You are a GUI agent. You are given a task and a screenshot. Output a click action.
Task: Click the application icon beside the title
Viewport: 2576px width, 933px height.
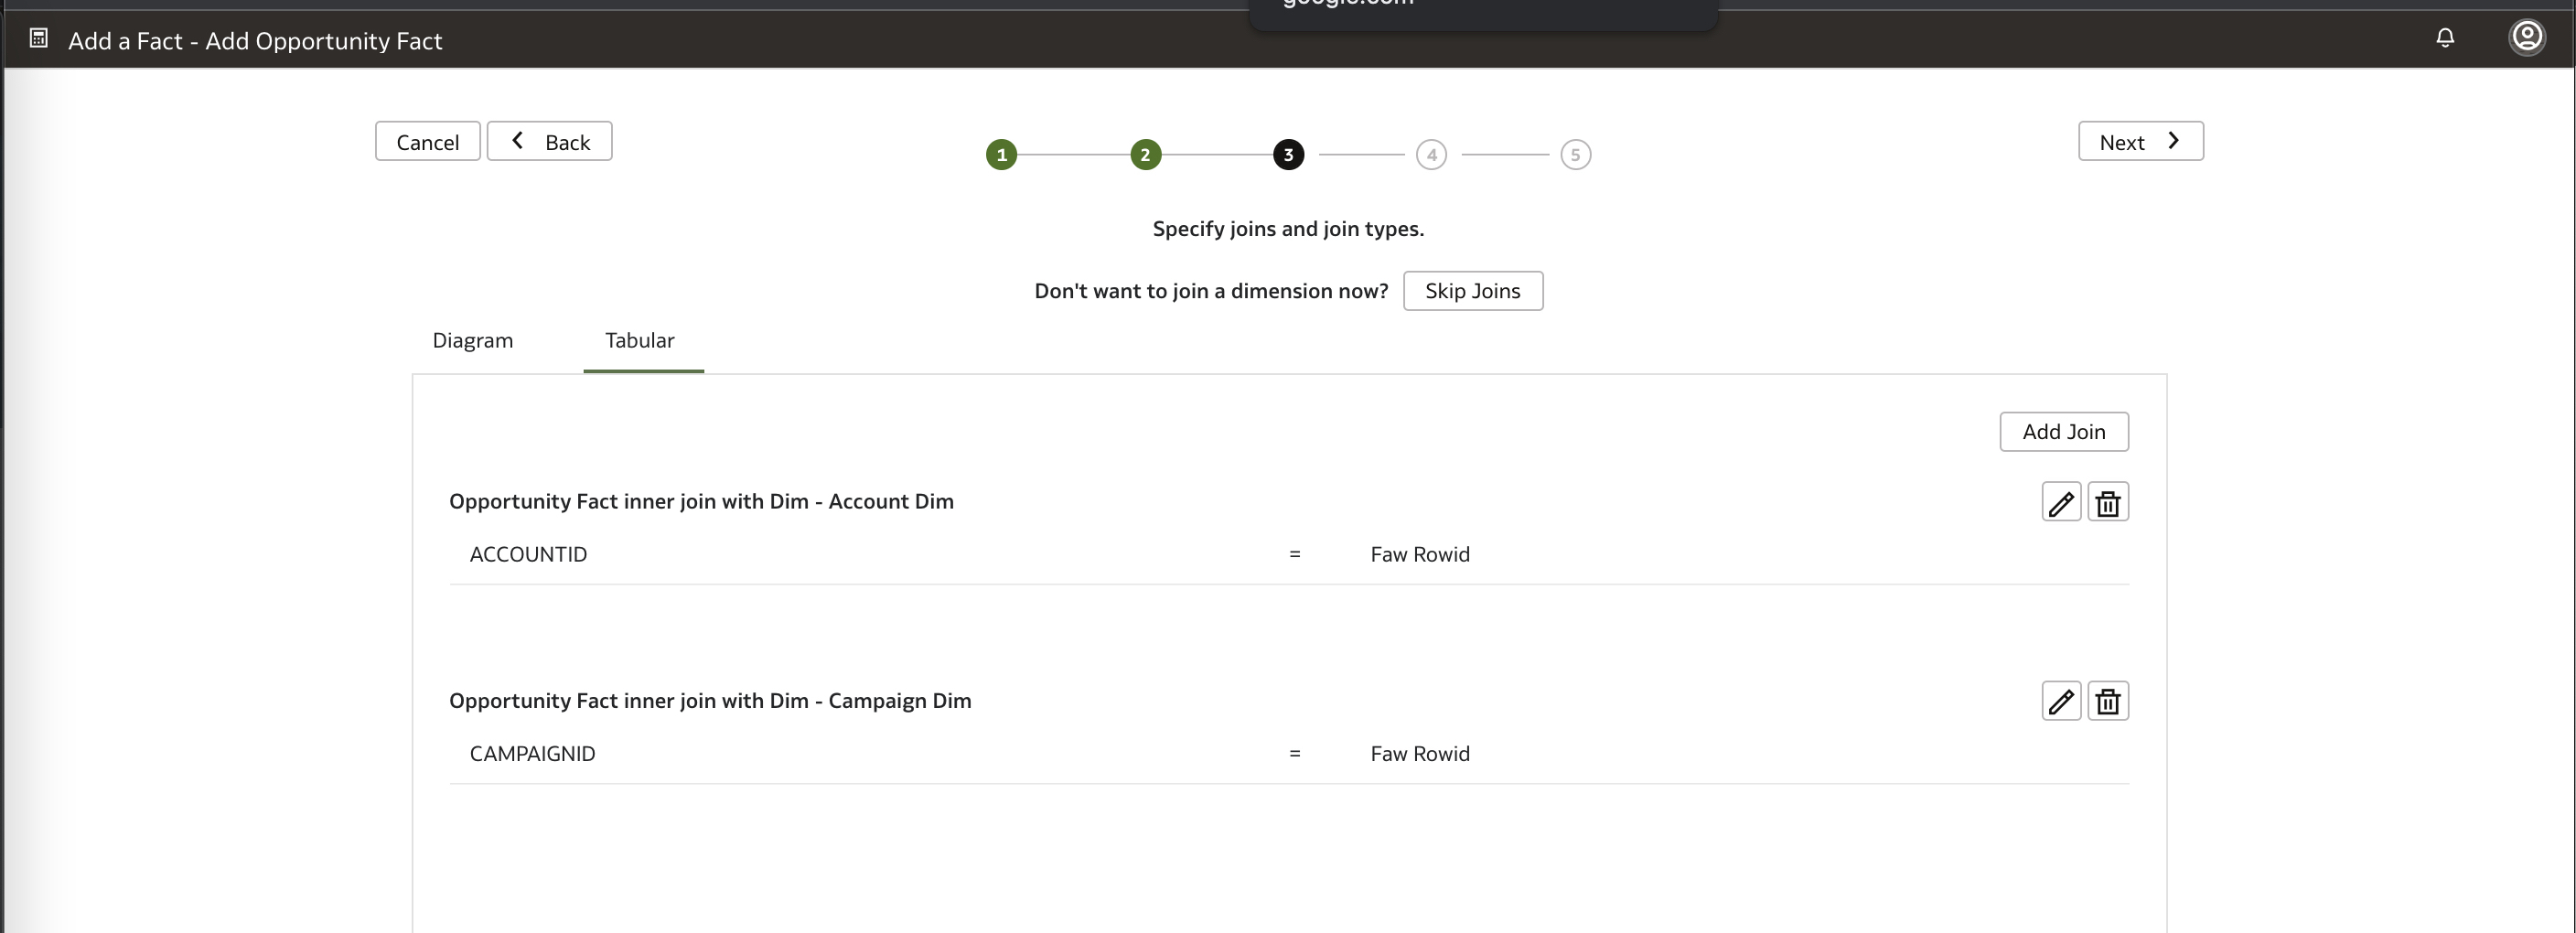(x=38, y=38)
